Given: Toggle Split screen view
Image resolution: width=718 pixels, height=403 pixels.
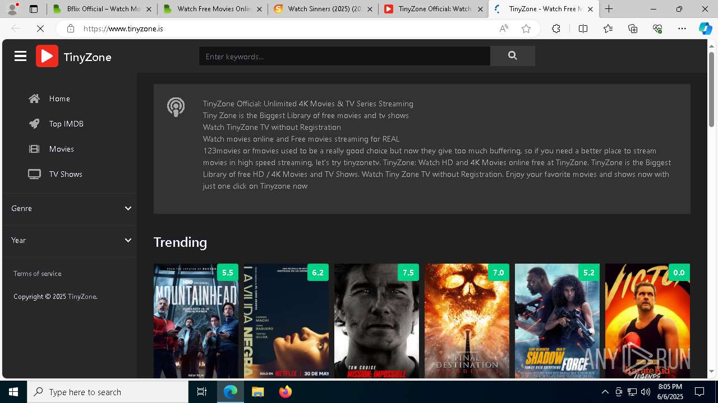Looking at the screenshot, I should point(583,29).
